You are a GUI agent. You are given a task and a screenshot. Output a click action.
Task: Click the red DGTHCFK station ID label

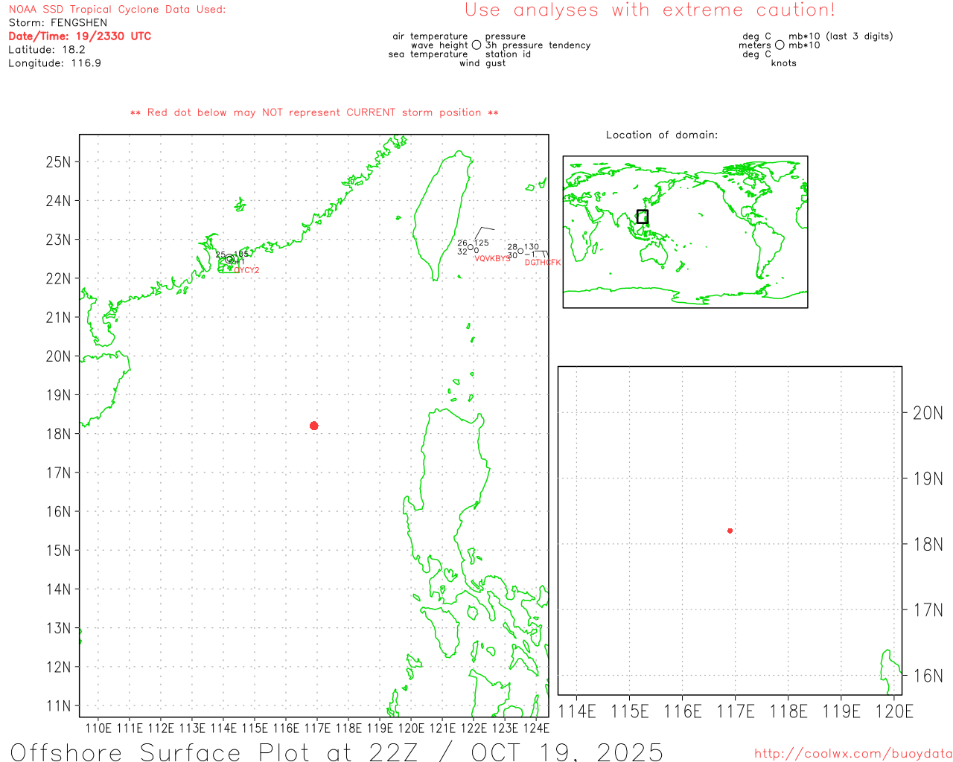(542, 263)
